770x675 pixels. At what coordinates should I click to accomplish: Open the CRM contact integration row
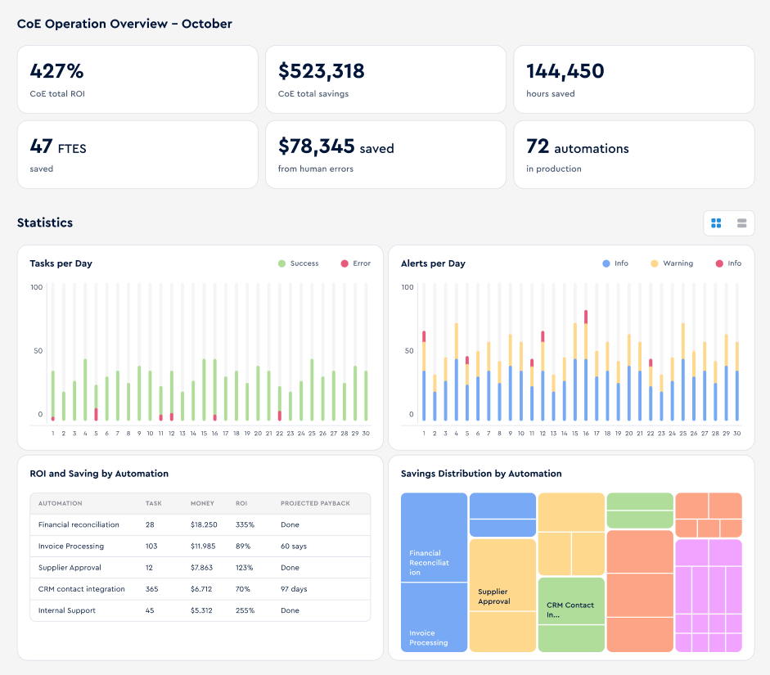pos(200,589)
